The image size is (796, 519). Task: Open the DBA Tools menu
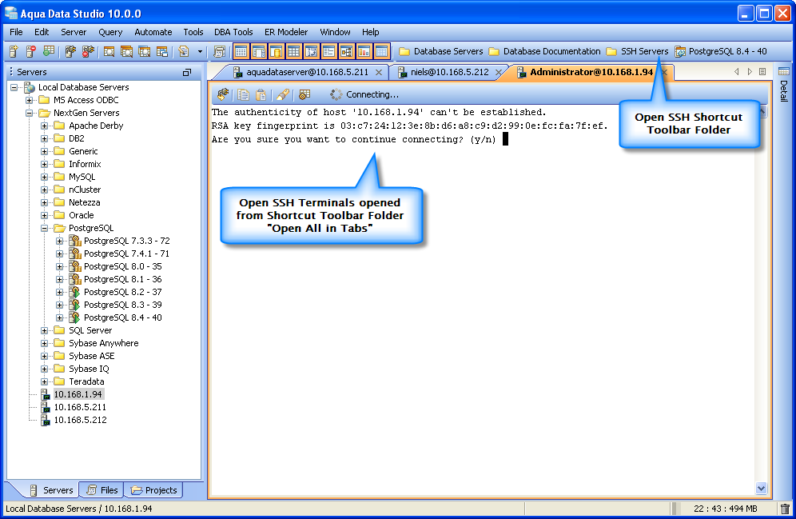pos(233,32)
